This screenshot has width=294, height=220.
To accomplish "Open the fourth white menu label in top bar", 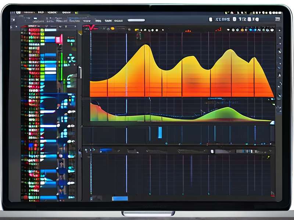I will pos(67,12).
